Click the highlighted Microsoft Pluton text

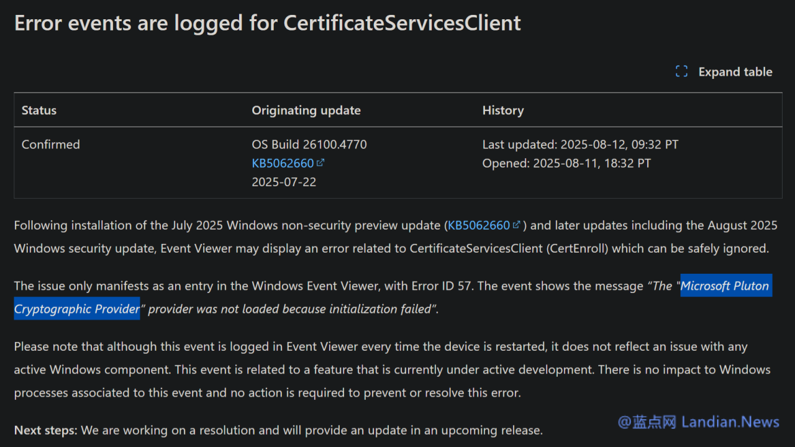click(x=725, y=286)
